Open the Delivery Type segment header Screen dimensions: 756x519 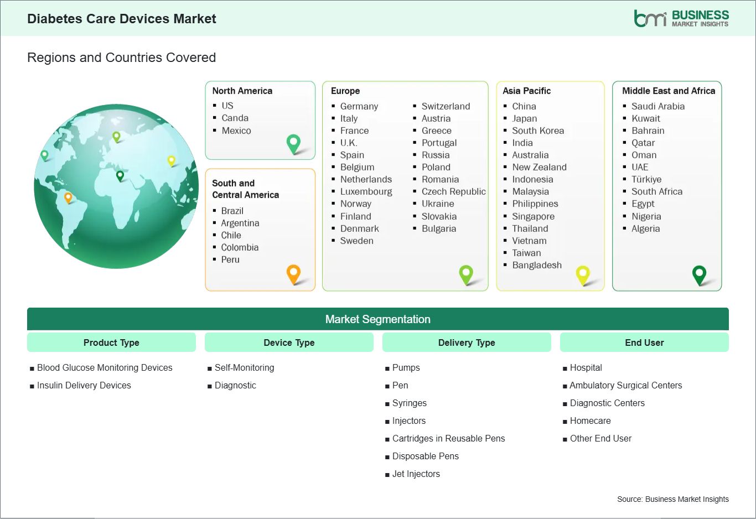click(467, 342)
